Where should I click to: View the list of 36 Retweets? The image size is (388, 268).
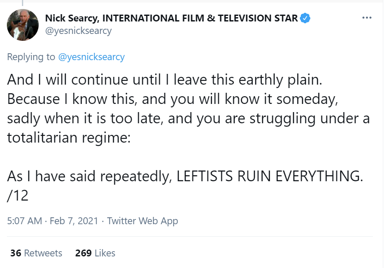click(x=36, y=253)
